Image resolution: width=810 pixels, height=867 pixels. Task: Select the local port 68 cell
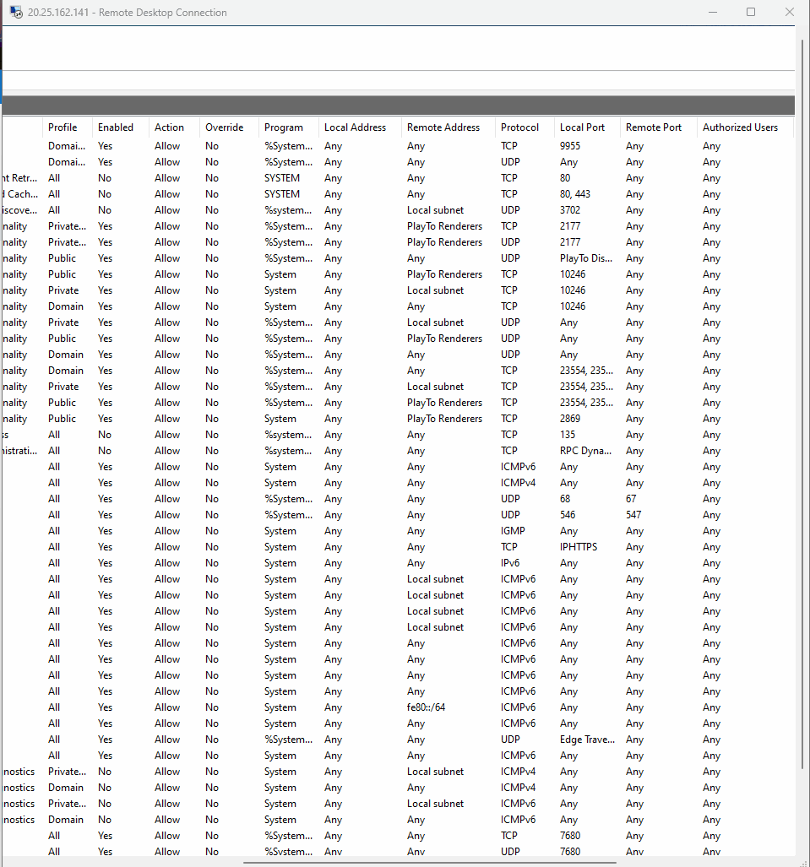click(x=565, y=499)
